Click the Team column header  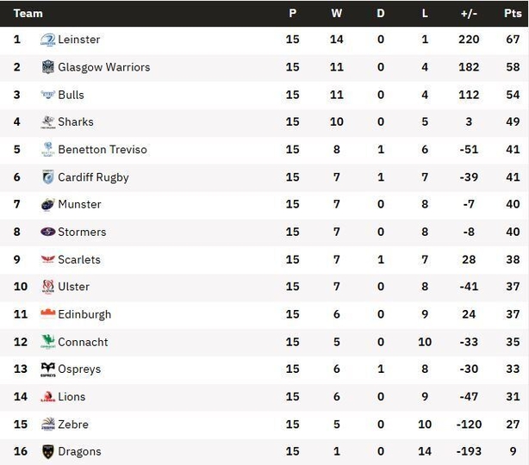[x=28, y=14]
